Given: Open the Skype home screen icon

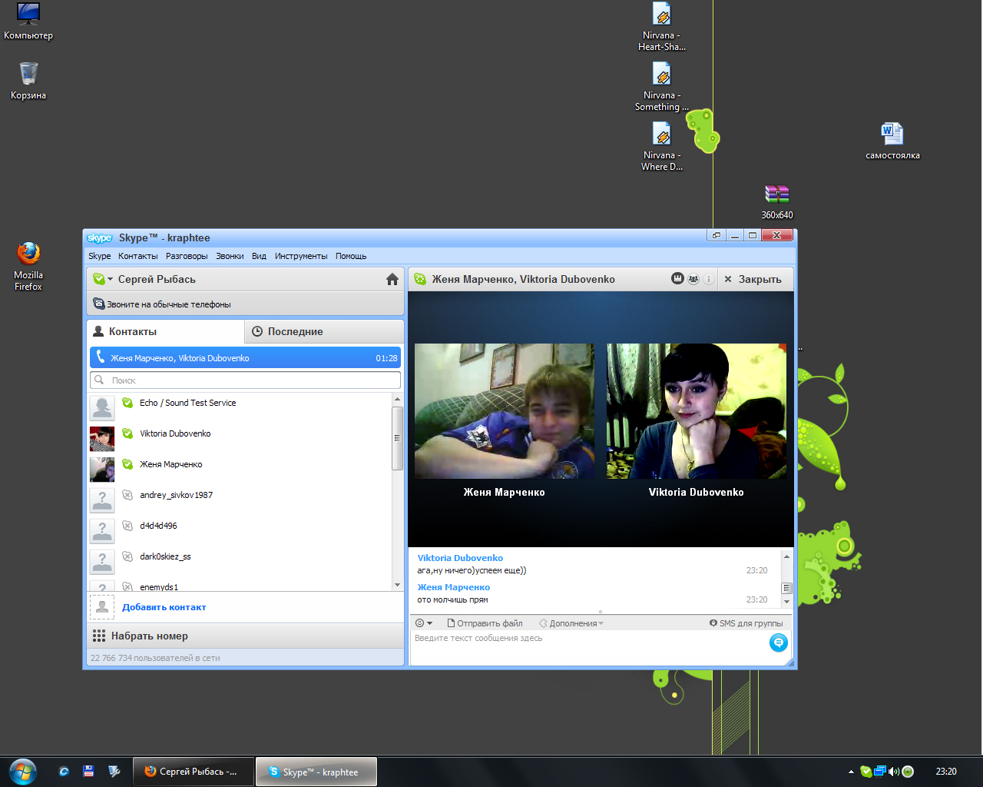Looking at the screenshot, I should [392, 279].
